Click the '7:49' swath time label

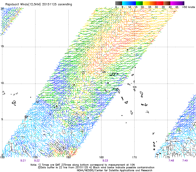point(185,161)
